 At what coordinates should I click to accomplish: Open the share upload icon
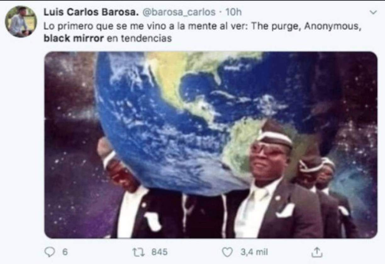pos(316,251)
